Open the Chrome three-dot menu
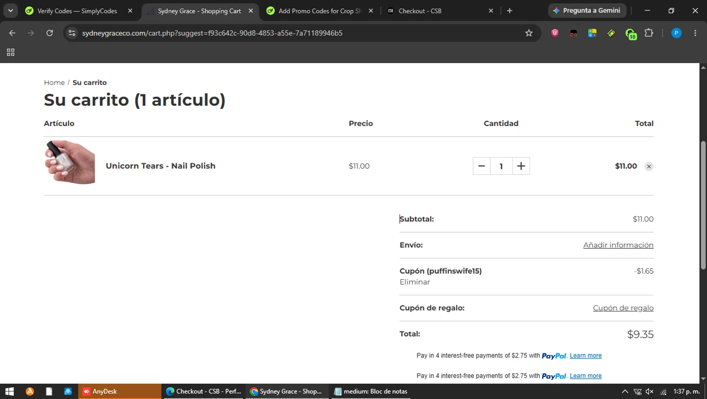Image resolution: width=707 pixels, height=399 pixels. pyautogui.click(x=695, y=33)
